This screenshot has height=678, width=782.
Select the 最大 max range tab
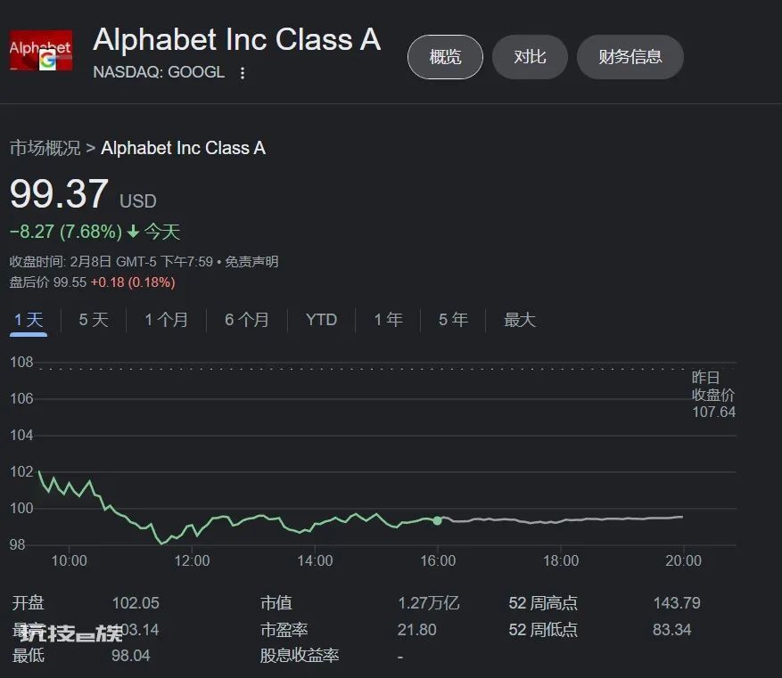click(519, 320)
